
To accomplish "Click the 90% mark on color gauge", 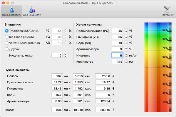I will point(165,30).
